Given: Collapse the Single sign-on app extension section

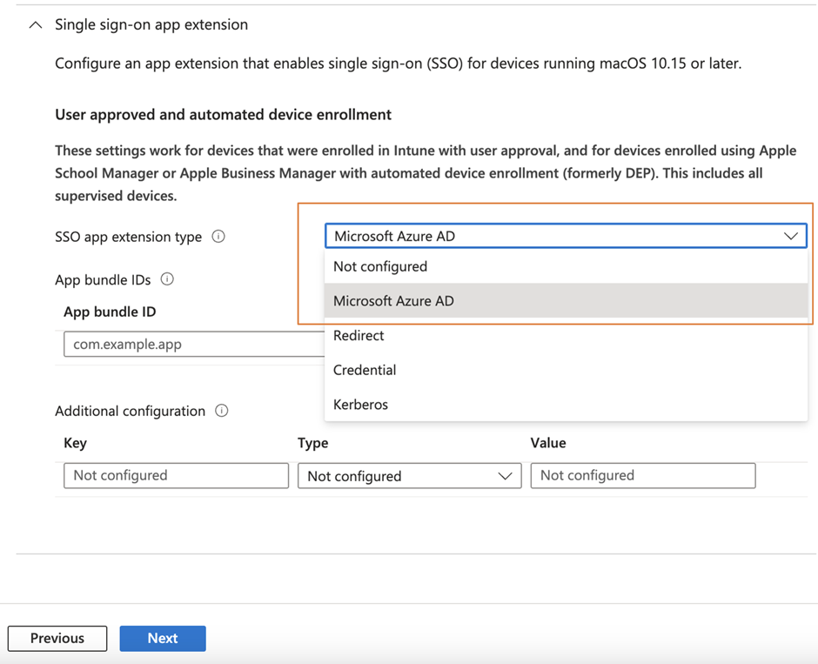Looking at the screenshot, I should (x=36, y=25).
